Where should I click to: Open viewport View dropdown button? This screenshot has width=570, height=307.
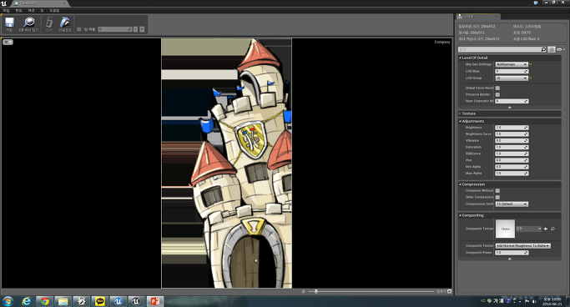8,43
